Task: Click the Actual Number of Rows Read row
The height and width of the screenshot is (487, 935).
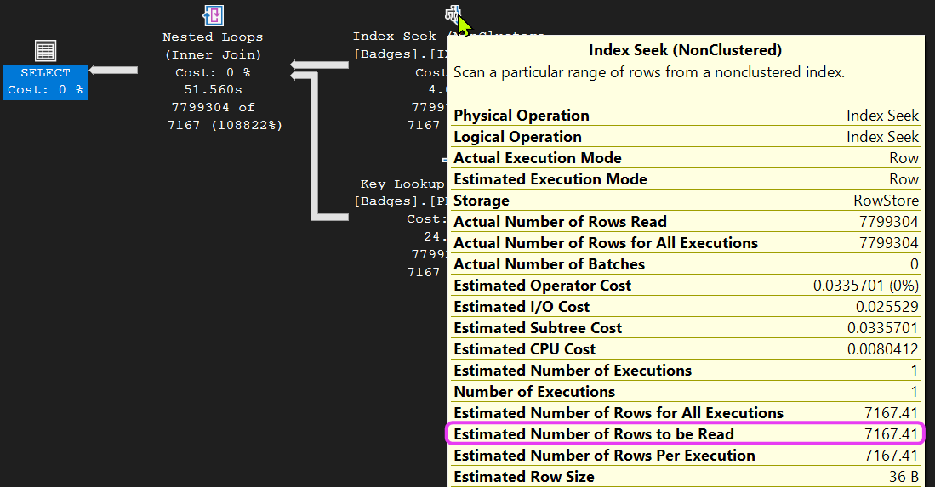Action: [686, 222]
